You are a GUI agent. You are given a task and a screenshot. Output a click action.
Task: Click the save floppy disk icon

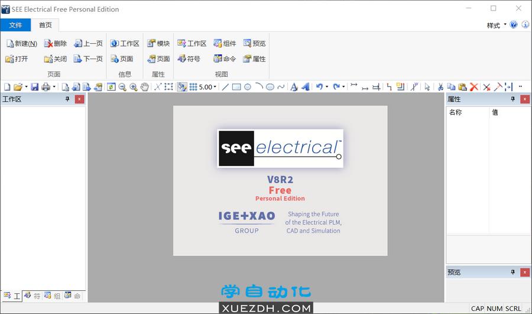pyautogui.click(x=35, y=87)
